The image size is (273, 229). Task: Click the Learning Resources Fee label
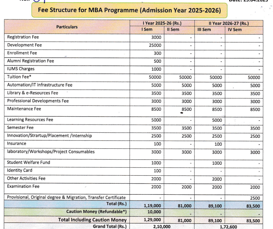pyautogui.click(x=30, y=120)
